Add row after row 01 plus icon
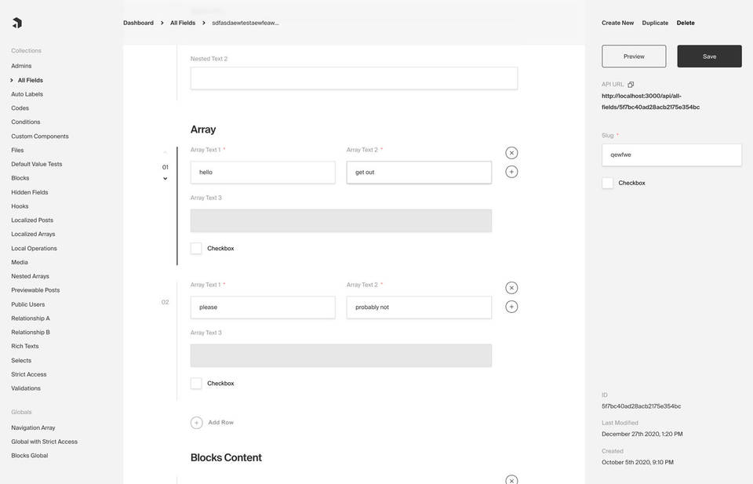 (x=511, y=172)
